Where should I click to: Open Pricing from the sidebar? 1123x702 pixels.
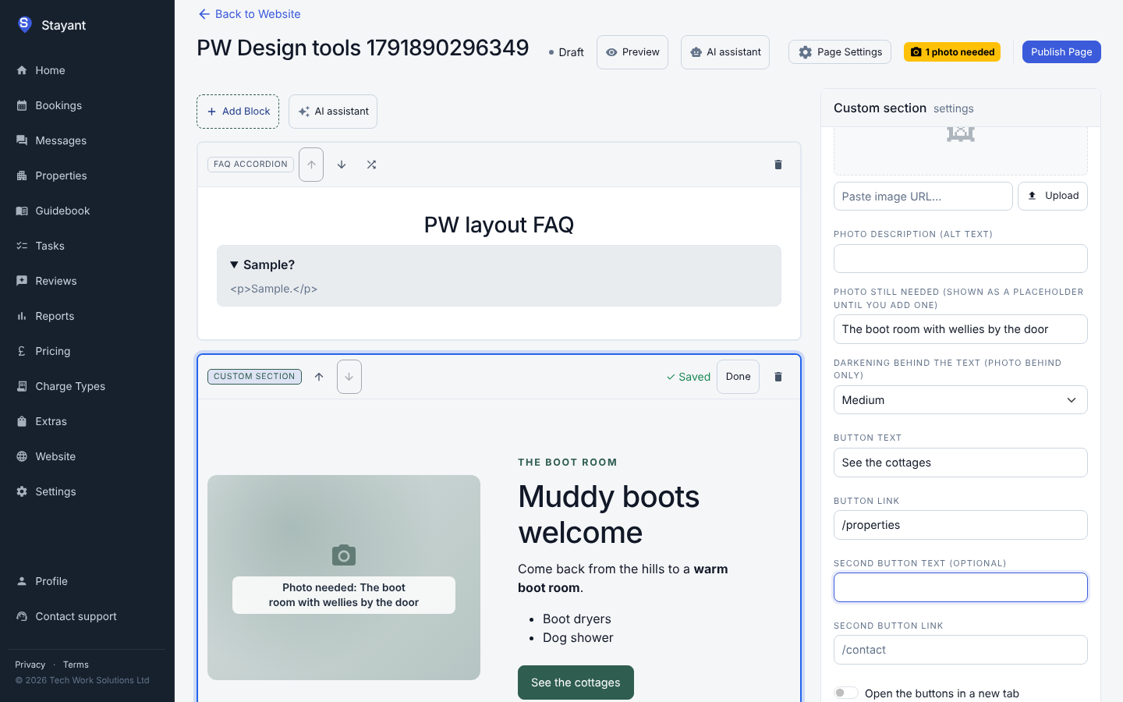click(87, 351)
